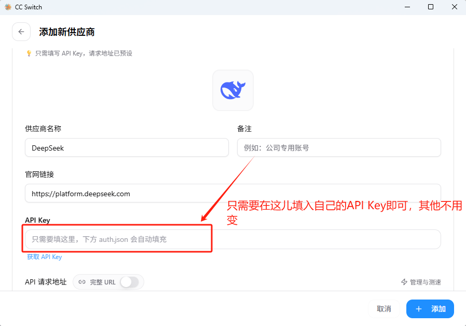Go back using the arrow button
The width and height of the screenshot is (466, 326).
coord(21,32)
